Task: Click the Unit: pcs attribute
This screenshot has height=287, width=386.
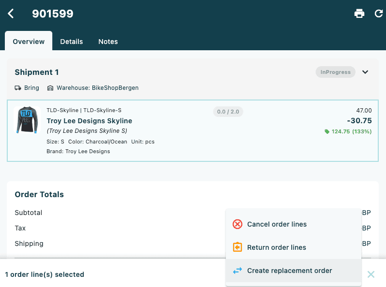Action: click(143, 142)
